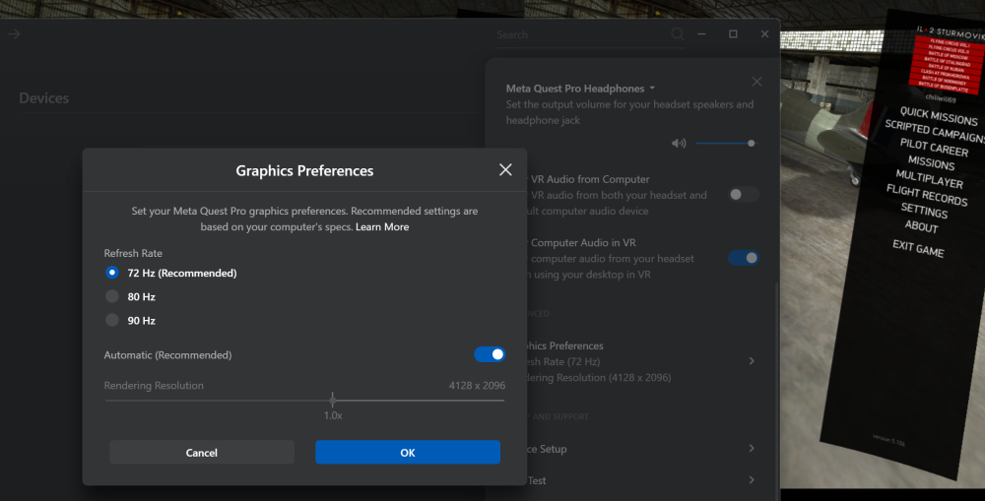Open Graphics Preferences row chevron
Screen dimensions: 985x501
752,361
